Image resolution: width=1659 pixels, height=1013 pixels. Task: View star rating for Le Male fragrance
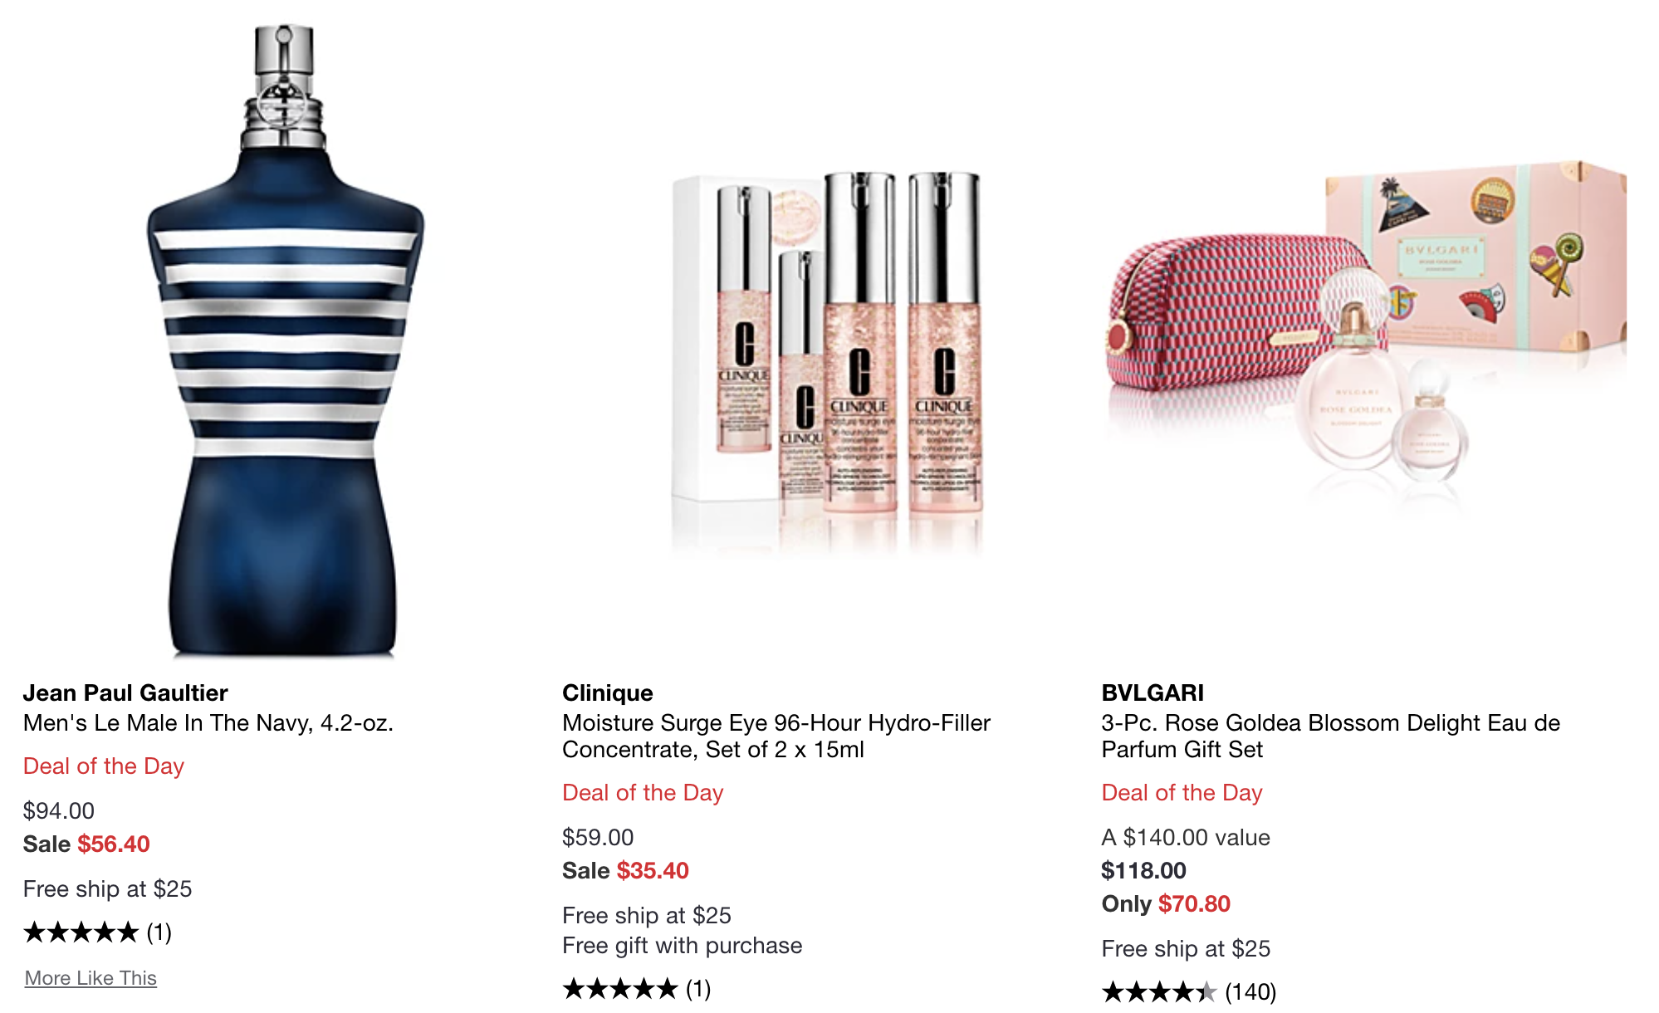point(97,932)
